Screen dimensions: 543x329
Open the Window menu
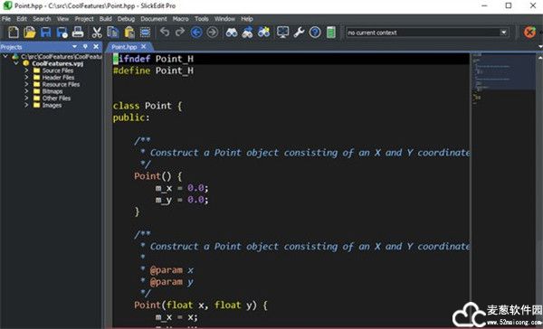point(224,19)
